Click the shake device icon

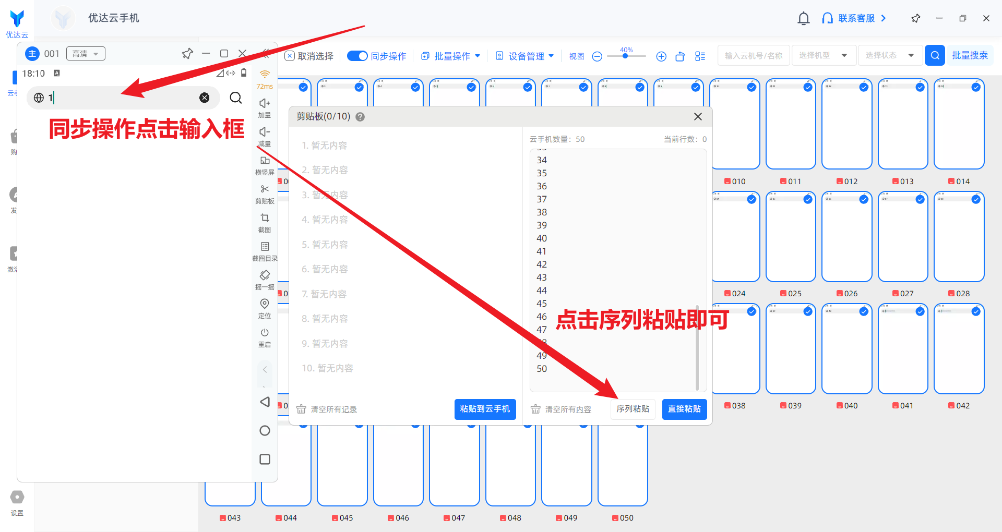[x=265, y=275]
